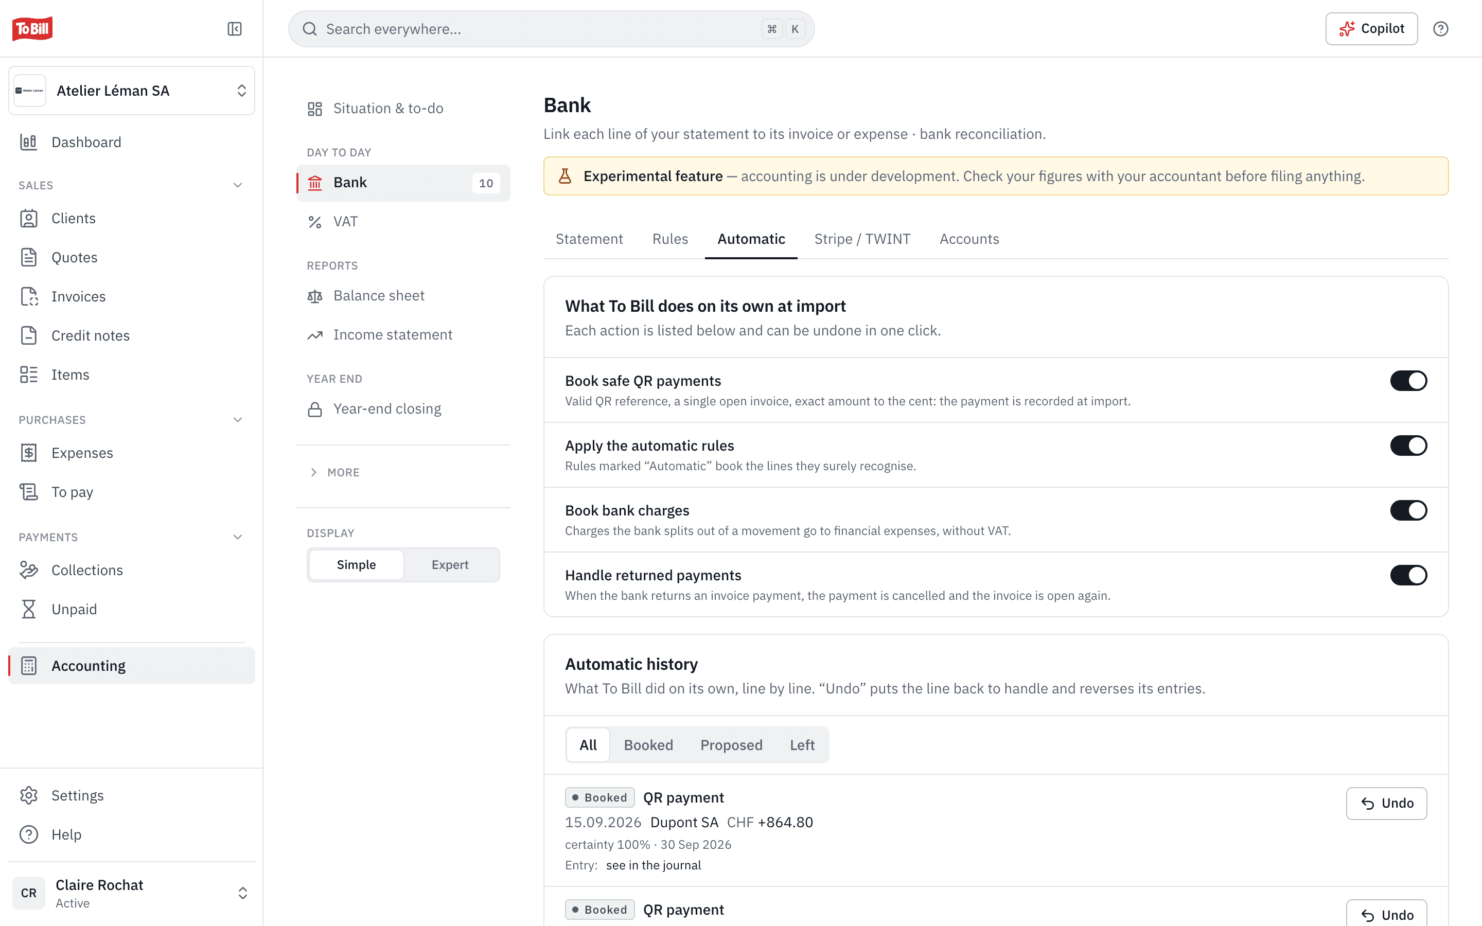Open Collections in the sidebar
The image size is (1482, 926).
pyautogui.click(x=132, y=570)
